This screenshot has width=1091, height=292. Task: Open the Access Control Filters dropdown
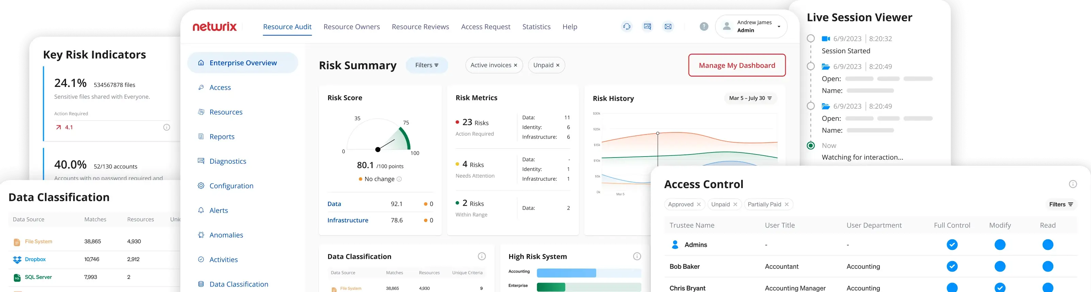1061,204
